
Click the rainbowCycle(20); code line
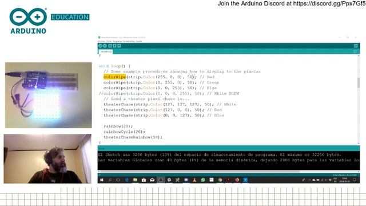124,132
